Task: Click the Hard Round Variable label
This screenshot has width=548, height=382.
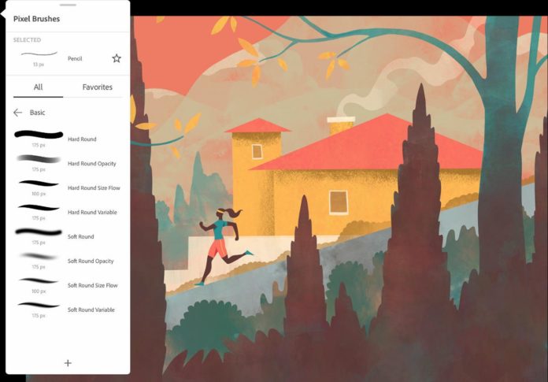Action: click(92, 213)
